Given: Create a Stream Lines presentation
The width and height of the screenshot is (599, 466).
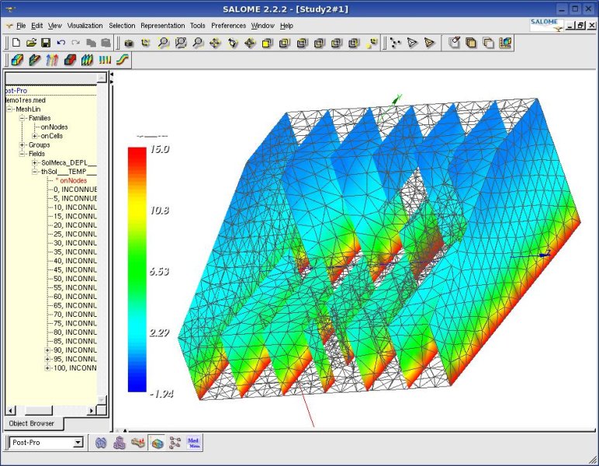Looking at the screenshot, I should point(123,60).
